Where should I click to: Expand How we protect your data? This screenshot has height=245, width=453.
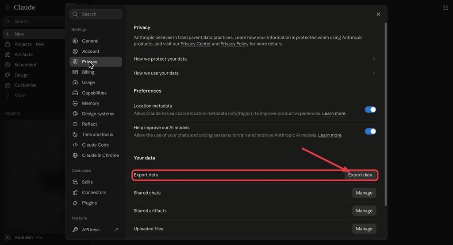pos(254,59)
